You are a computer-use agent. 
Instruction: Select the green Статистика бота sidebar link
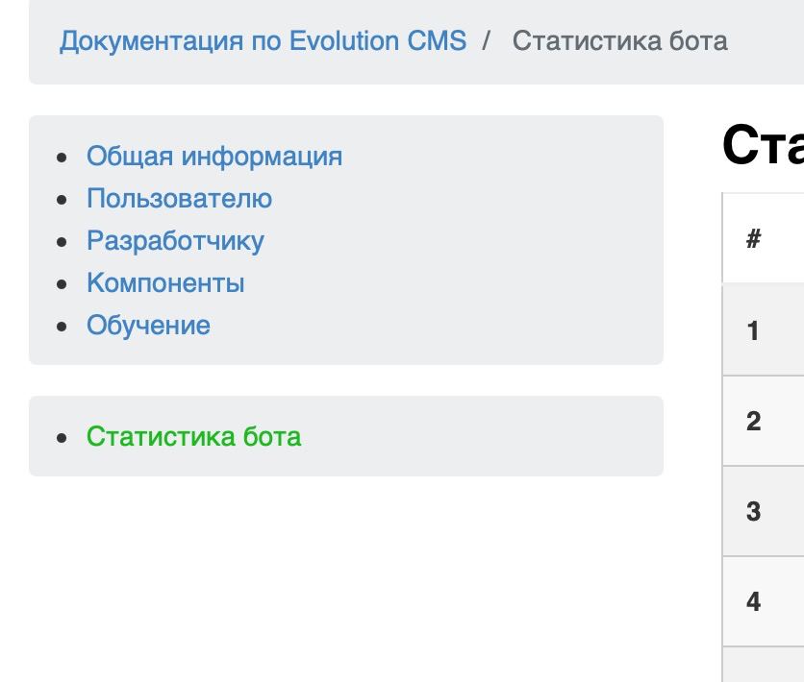193,436
